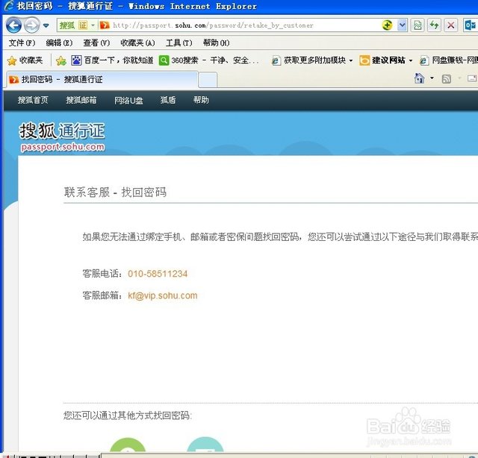Open the recent pages dropdown beside Forward
478x458 pixels.
pos(46,25)
